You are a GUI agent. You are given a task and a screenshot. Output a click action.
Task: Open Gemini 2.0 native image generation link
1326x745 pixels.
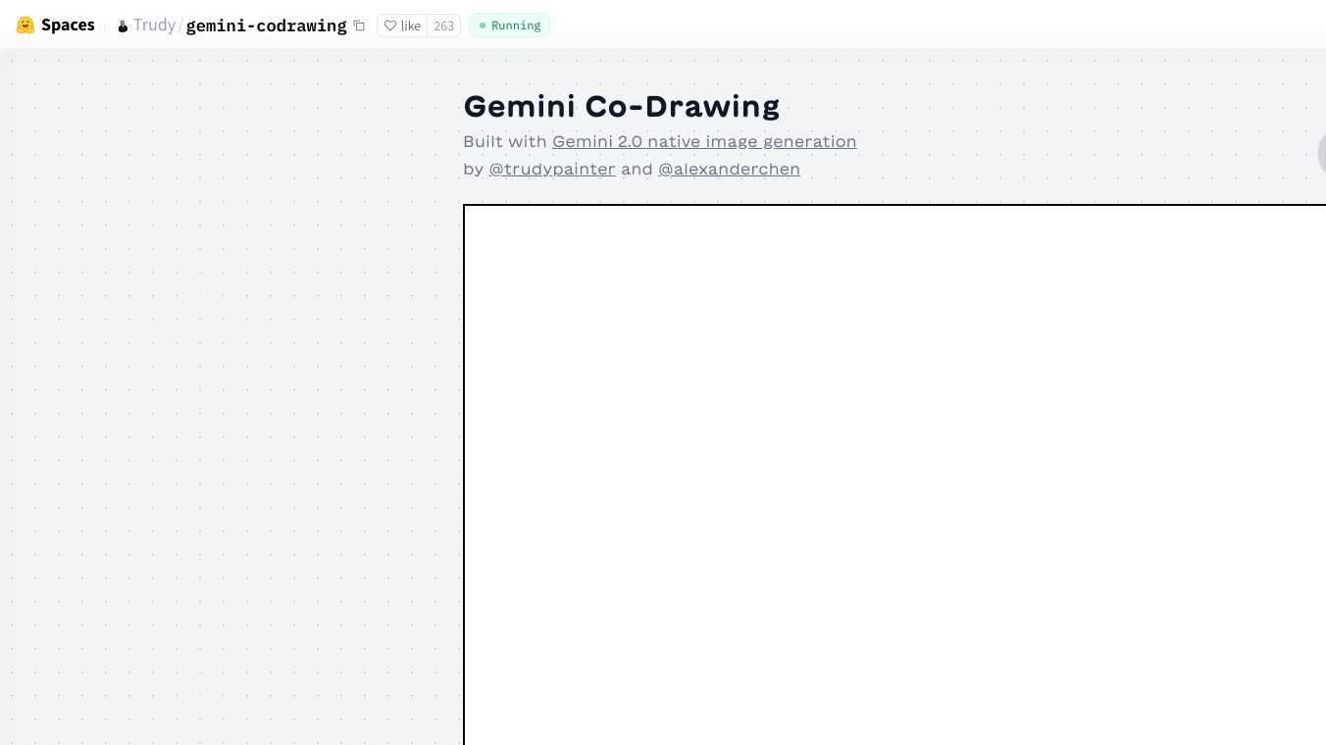[x=704, y=141]
